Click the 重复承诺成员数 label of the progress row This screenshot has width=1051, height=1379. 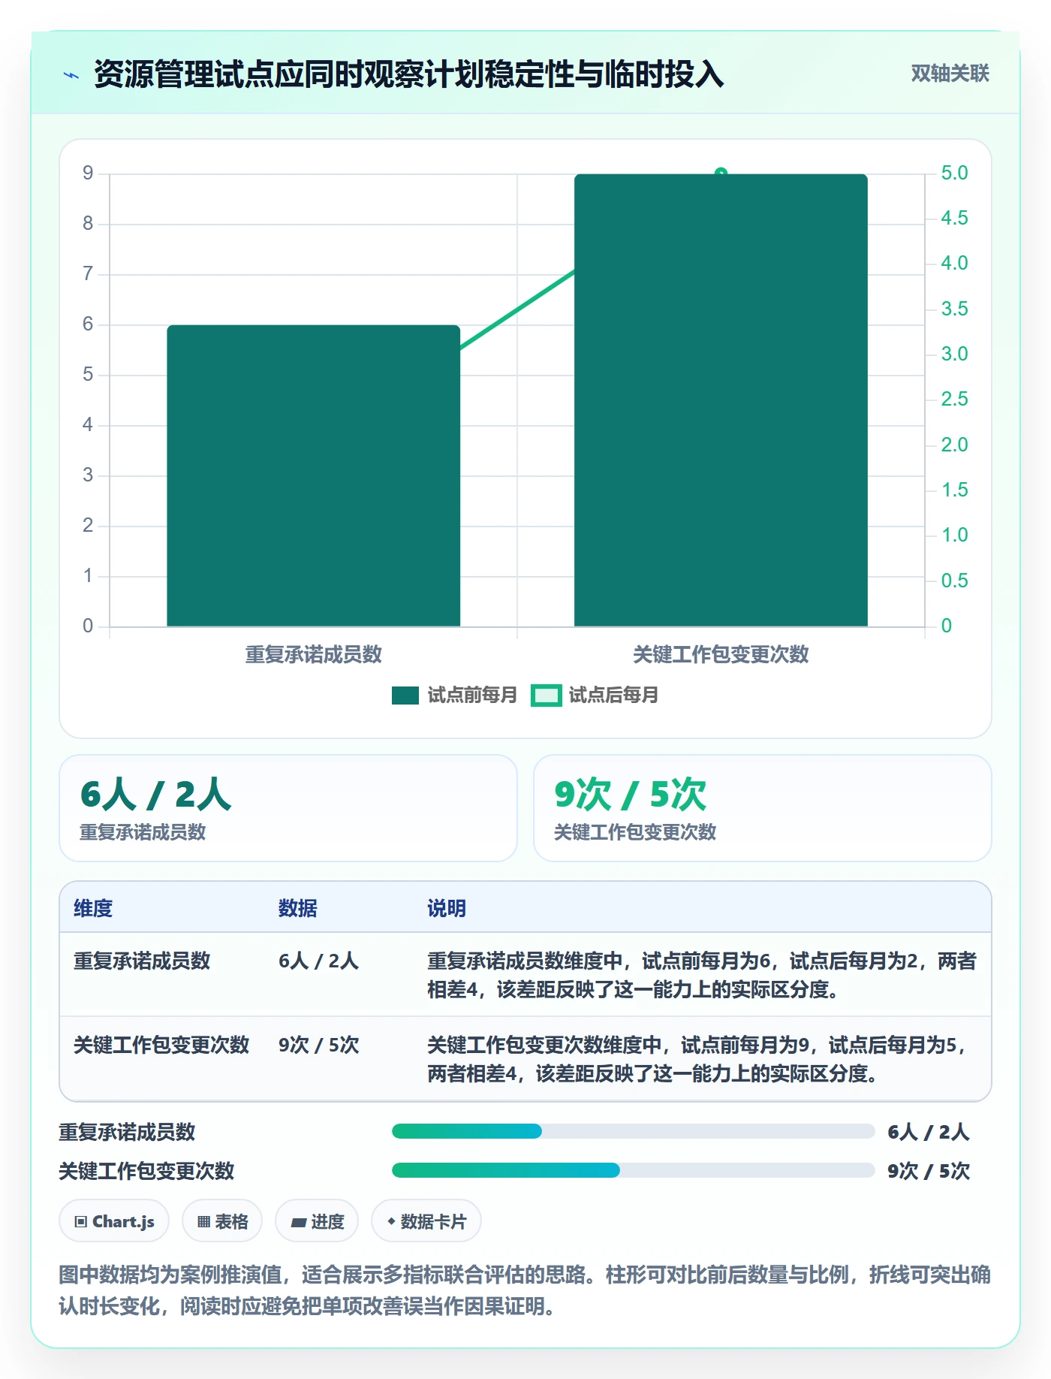click(x=127, y=1132)
